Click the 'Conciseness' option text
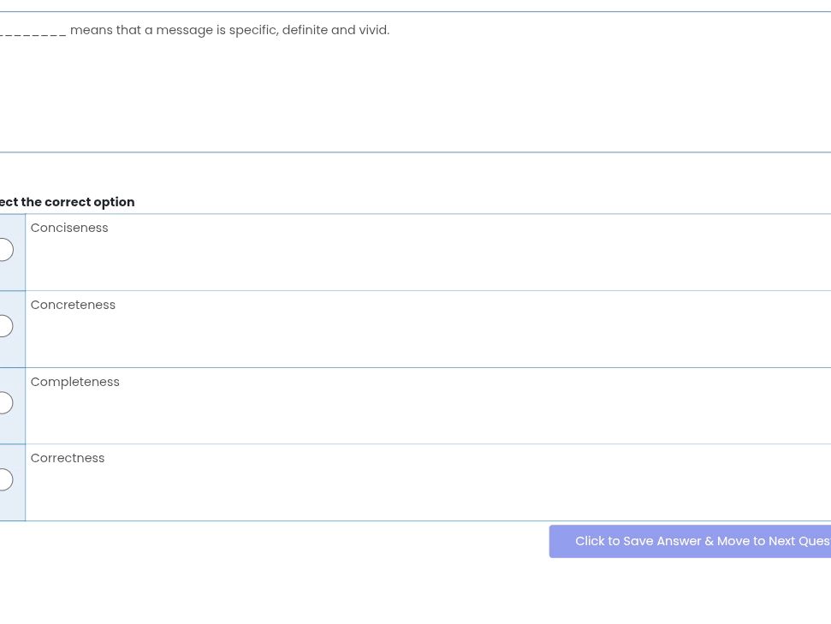Screen dimensions: 831x624 pos(69,228)
